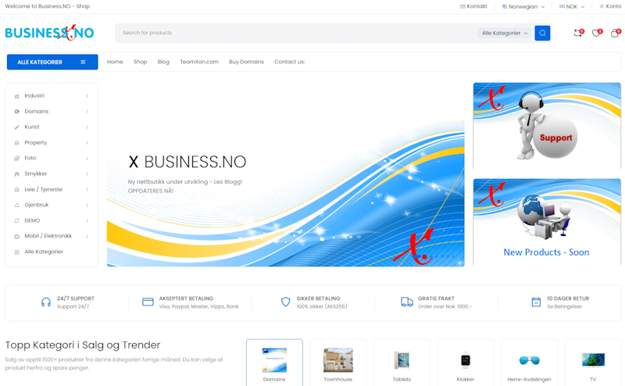Screen dimensions: 625x386
Task: Click the 'Order over Nok. 1000.-' text
Action: pyautogui.click(x=445, y=306)
